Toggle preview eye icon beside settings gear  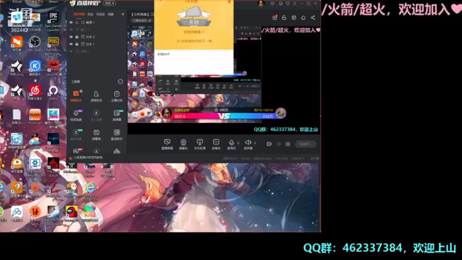[x=279, y=144]
